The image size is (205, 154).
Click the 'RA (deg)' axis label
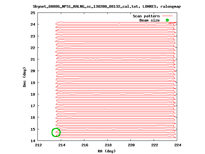(x=107, y=151)
